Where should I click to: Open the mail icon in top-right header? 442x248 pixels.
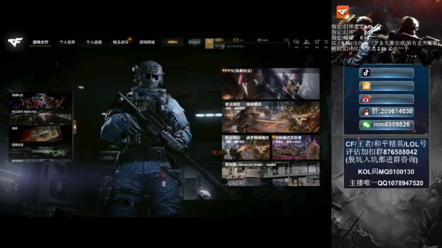(296, 42)
